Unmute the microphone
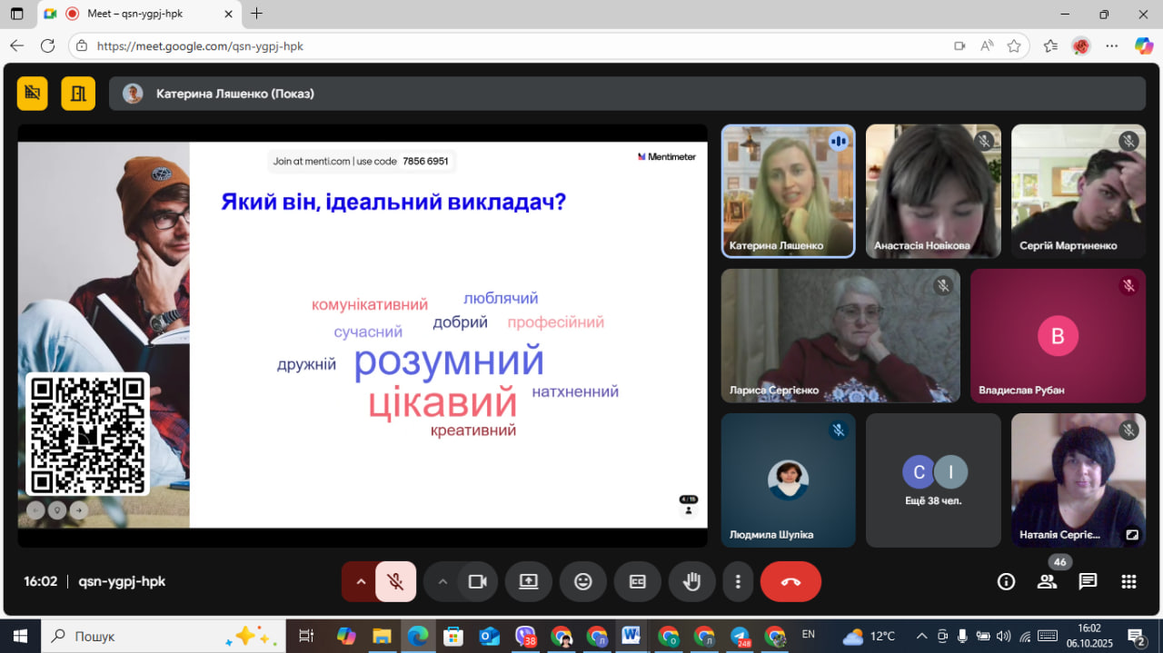 pyautogui.click(x=395, y=582)
